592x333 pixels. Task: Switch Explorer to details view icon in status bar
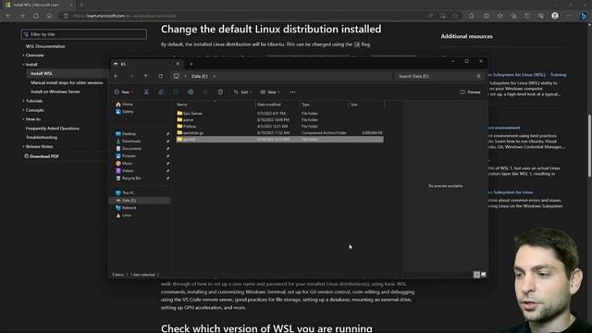[477, 275]
